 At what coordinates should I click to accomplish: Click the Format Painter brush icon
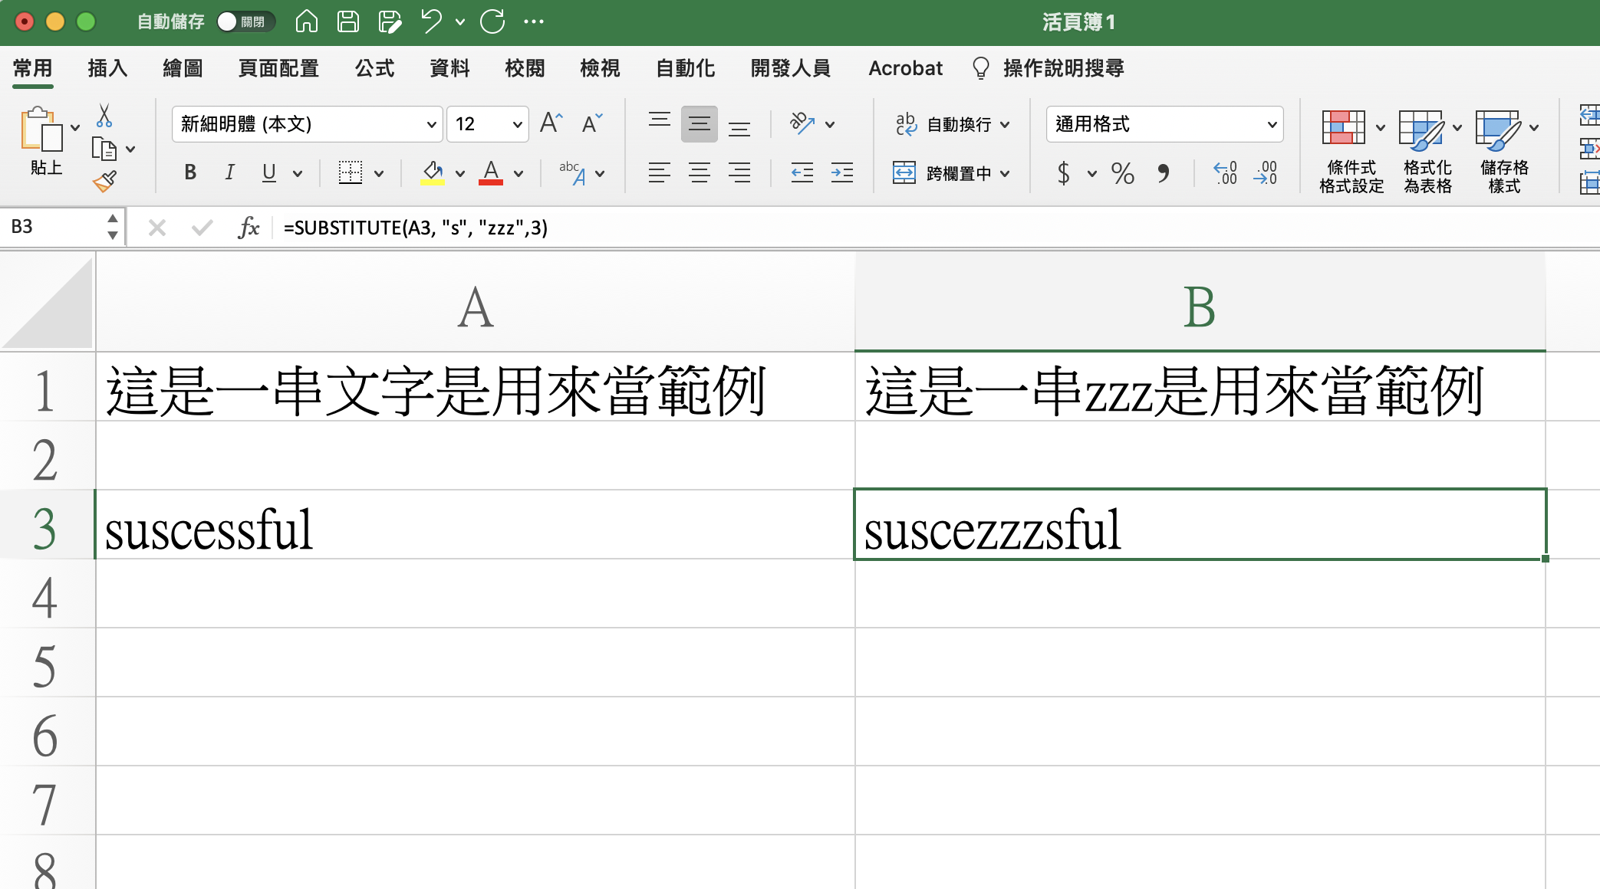[104, 182]
